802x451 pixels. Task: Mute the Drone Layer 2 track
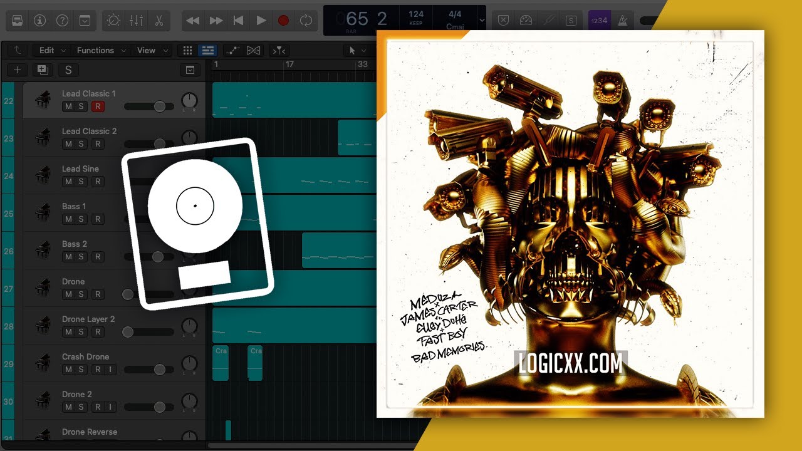pos(68,332)
